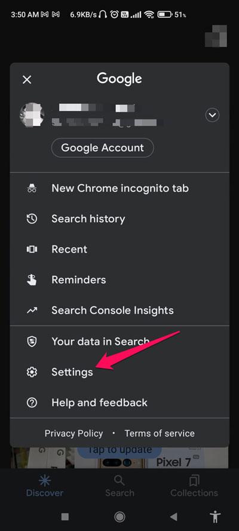
Task: Expand the account switcher chevron
Action: (x=212, y=115)
